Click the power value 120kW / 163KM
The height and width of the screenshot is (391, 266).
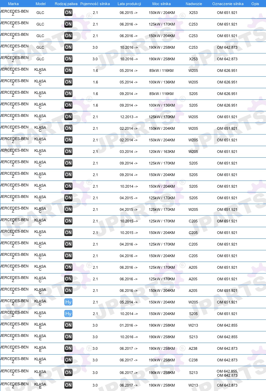pyautogui.click(x=162, y=152)
